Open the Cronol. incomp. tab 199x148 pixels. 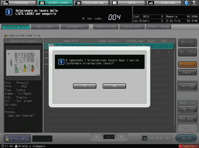[159, 27]
